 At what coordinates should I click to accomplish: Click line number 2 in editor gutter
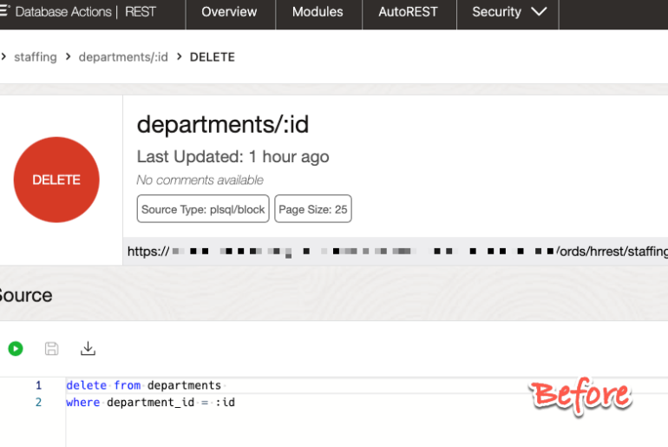[x=38, y=402]
